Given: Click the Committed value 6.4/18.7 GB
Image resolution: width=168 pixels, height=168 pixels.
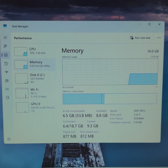Looking at the screenshot, I should [73, 126].
